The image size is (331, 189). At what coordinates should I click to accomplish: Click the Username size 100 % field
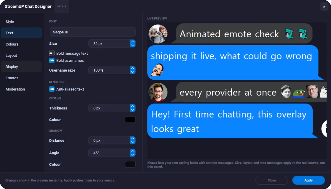109,70
